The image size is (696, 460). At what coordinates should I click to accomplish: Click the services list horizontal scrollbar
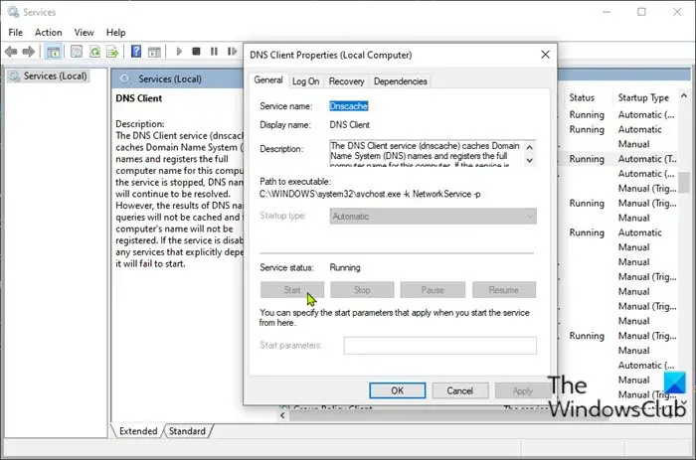pyautogui.click(x=418, y=415)
